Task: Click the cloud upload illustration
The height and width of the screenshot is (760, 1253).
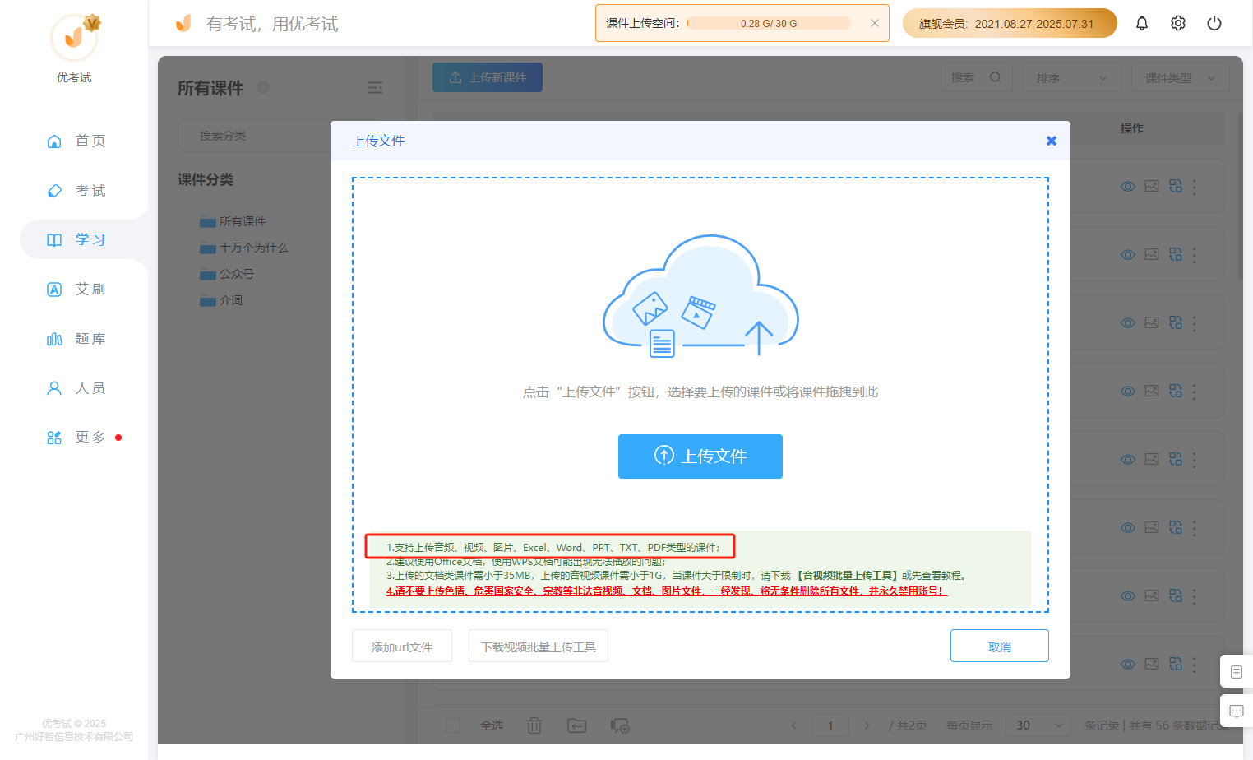Action: [700, 296]
